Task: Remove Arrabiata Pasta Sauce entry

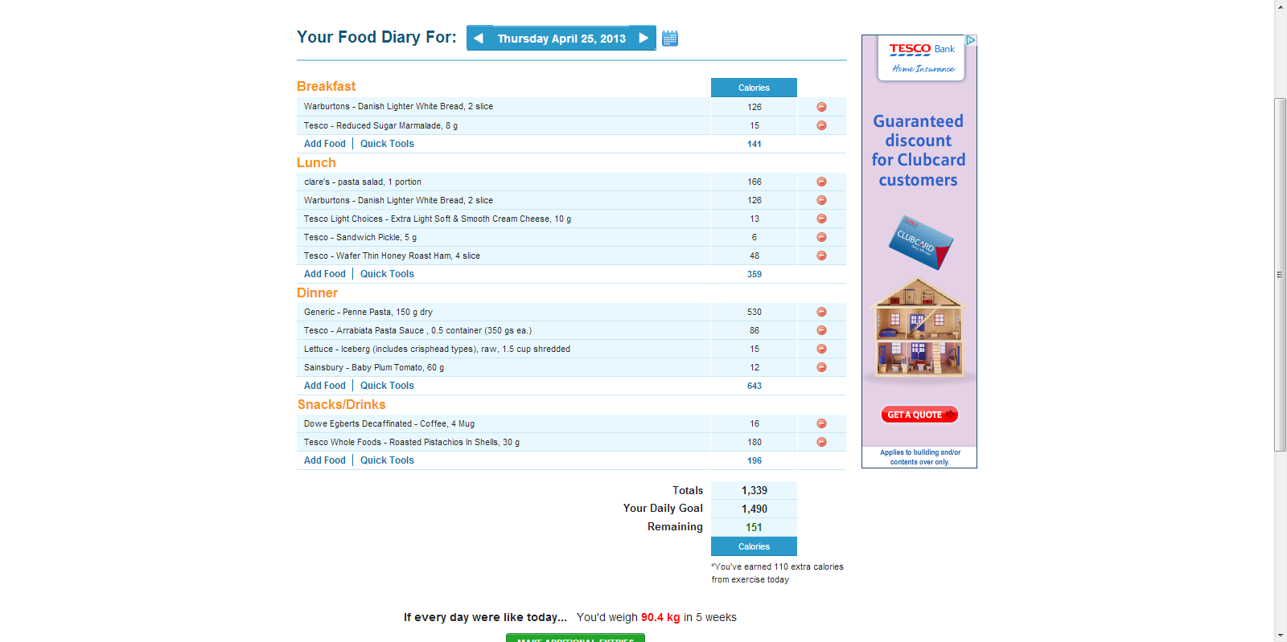Action: [x=821, y=330]
